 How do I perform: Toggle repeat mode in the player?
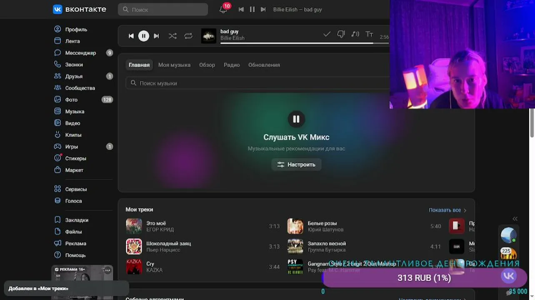click(x=188, y=36)
